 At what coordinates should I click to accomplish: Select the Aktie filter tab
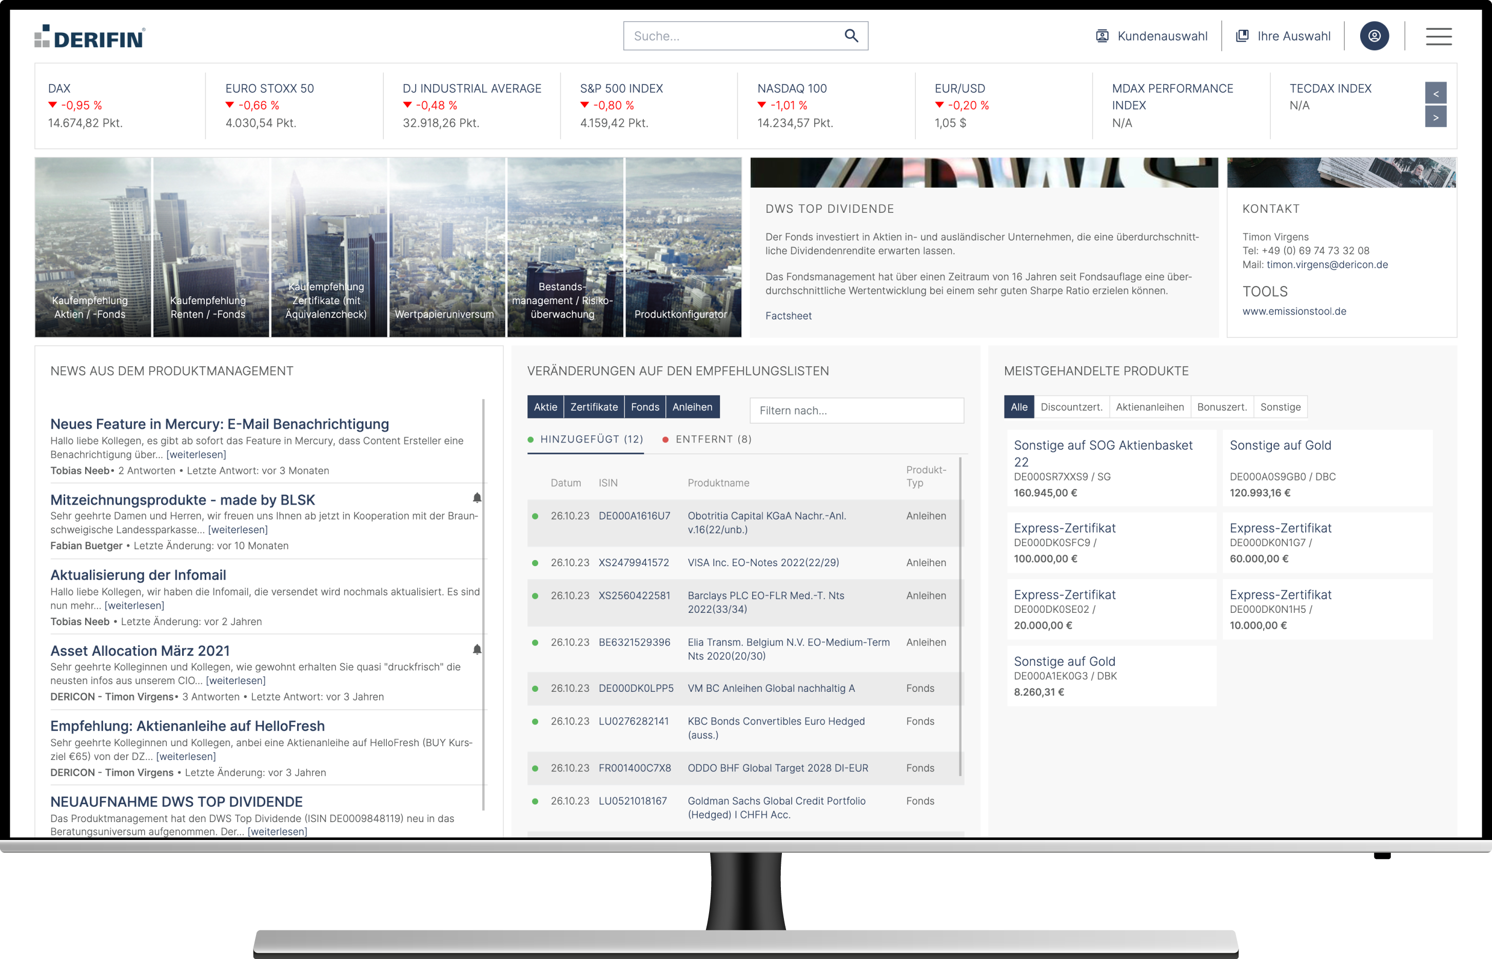(545, 407)
